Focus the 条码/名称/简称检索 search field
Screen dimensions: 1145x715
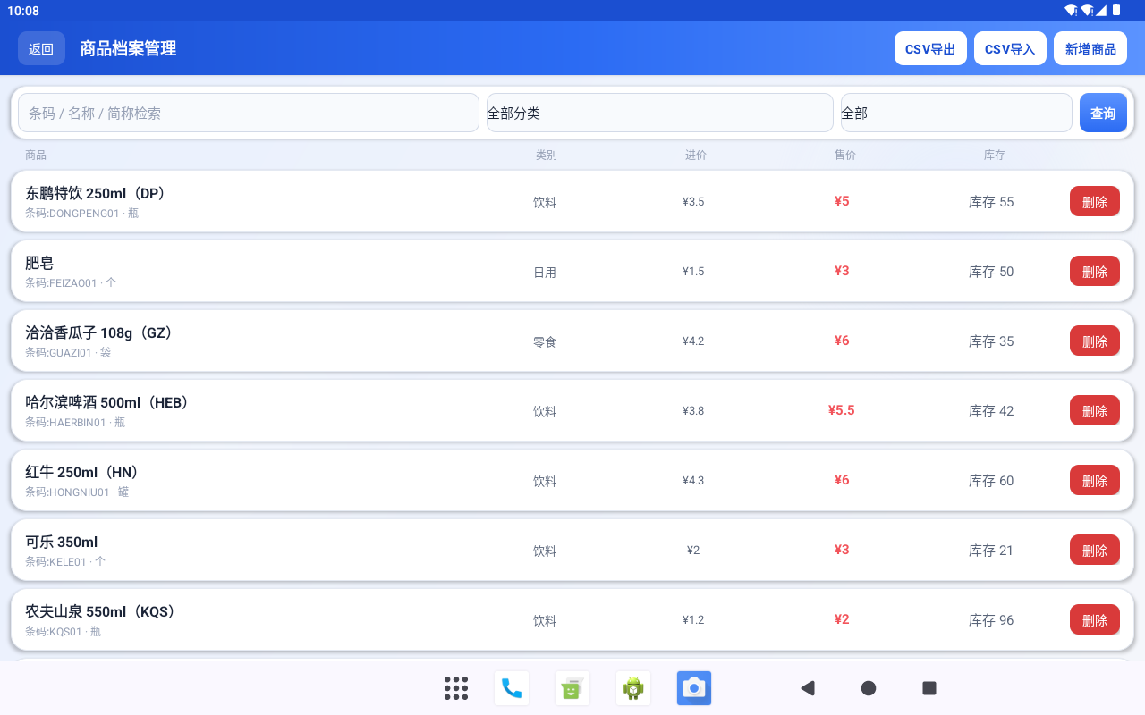click(x=249, y=113)
